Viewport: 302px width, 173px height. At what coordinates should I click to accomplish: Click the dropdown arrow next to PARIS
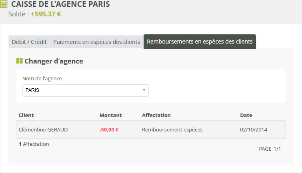pos(144,90)
